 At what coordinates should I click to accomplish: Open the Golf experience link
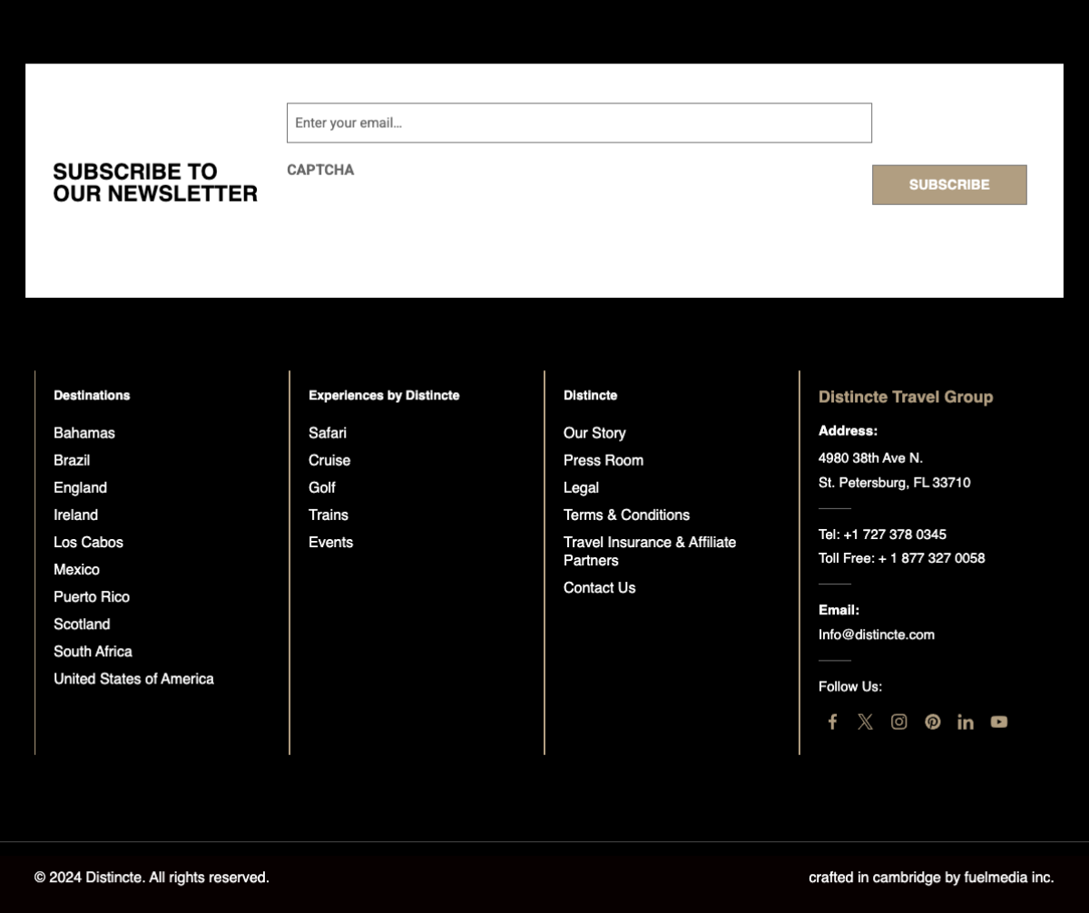pyautogui.click(x=322, y=487)
